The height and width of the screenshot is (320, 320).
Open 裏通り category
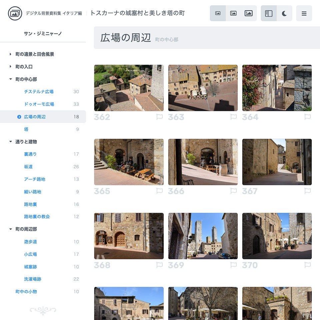30,154
